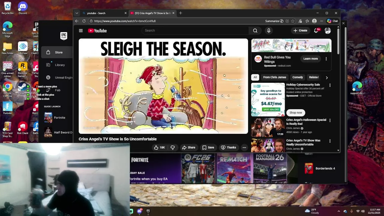Click Shop now on the ESET ad
Viewport: 384px width, 216px height.
click(x=296, y=112)
